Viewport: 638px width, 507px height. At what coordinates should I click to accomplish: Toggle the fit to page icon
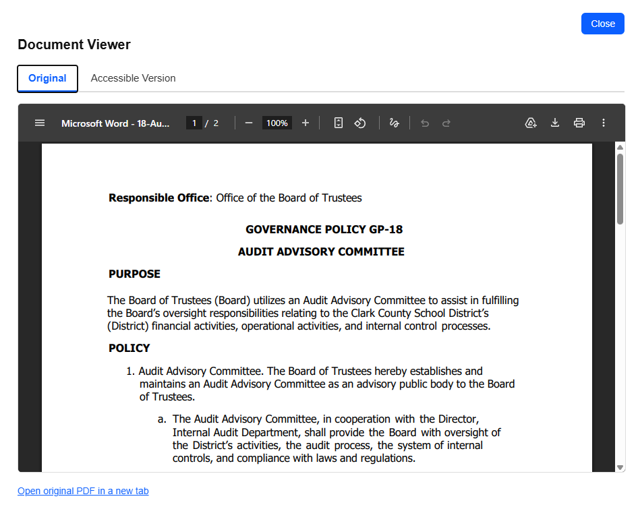[x=338, y=123]
